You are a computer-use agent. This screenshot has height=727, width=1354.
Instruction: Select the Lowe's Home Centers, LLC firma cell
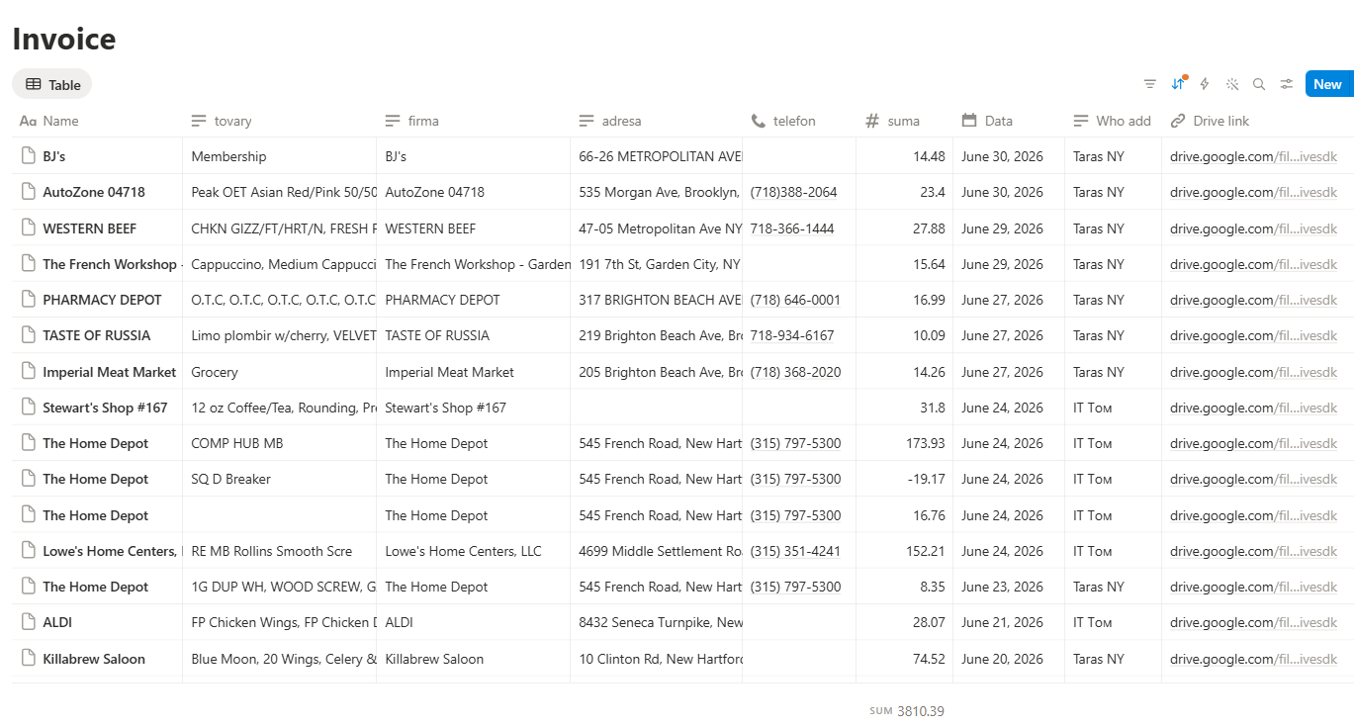[x=473, y=551]
